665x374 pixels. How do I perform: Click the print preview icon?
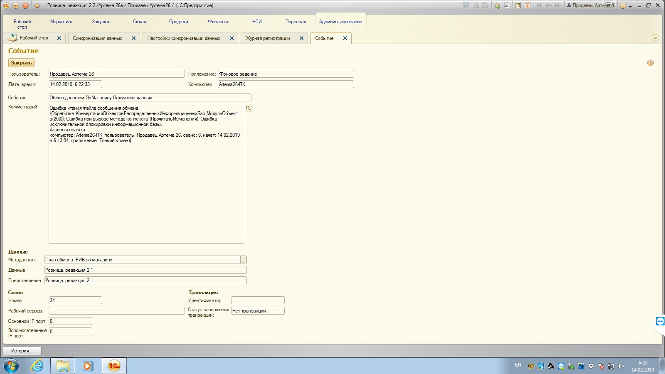pyautogui.click(x=485, y=5)
